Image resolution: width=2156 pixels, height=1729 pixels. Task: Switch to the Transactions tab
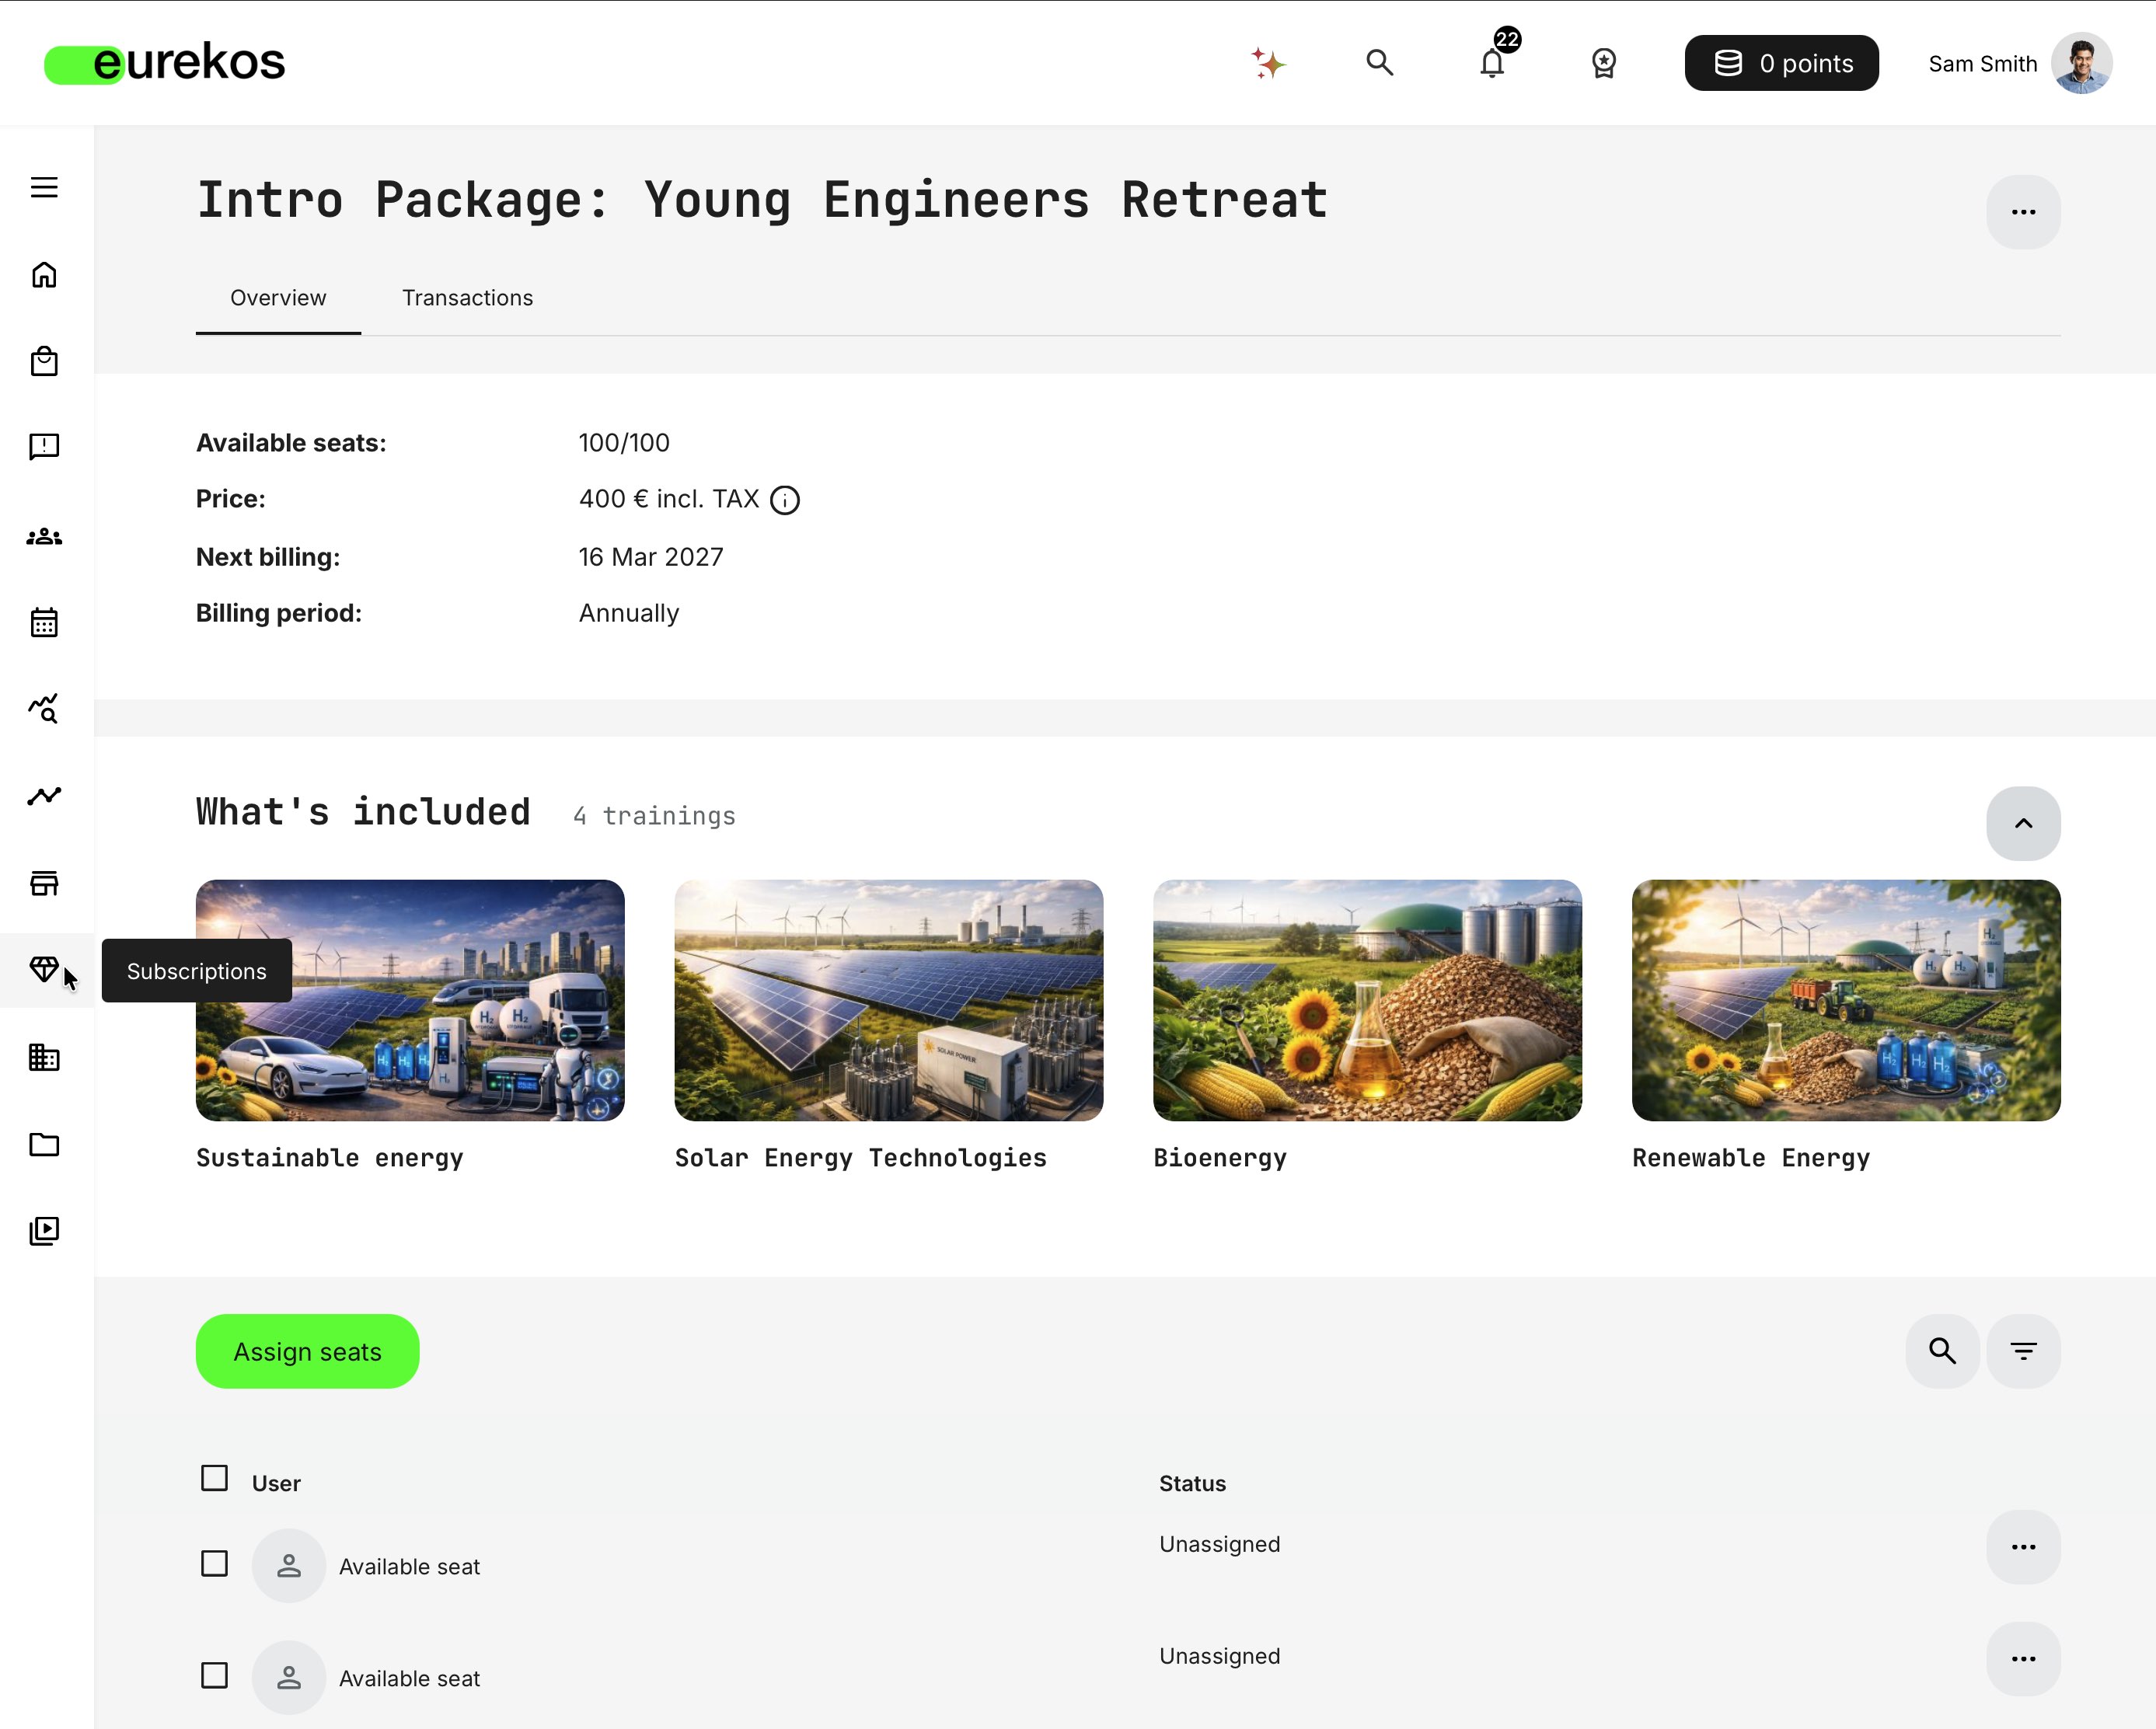[467, 297]
